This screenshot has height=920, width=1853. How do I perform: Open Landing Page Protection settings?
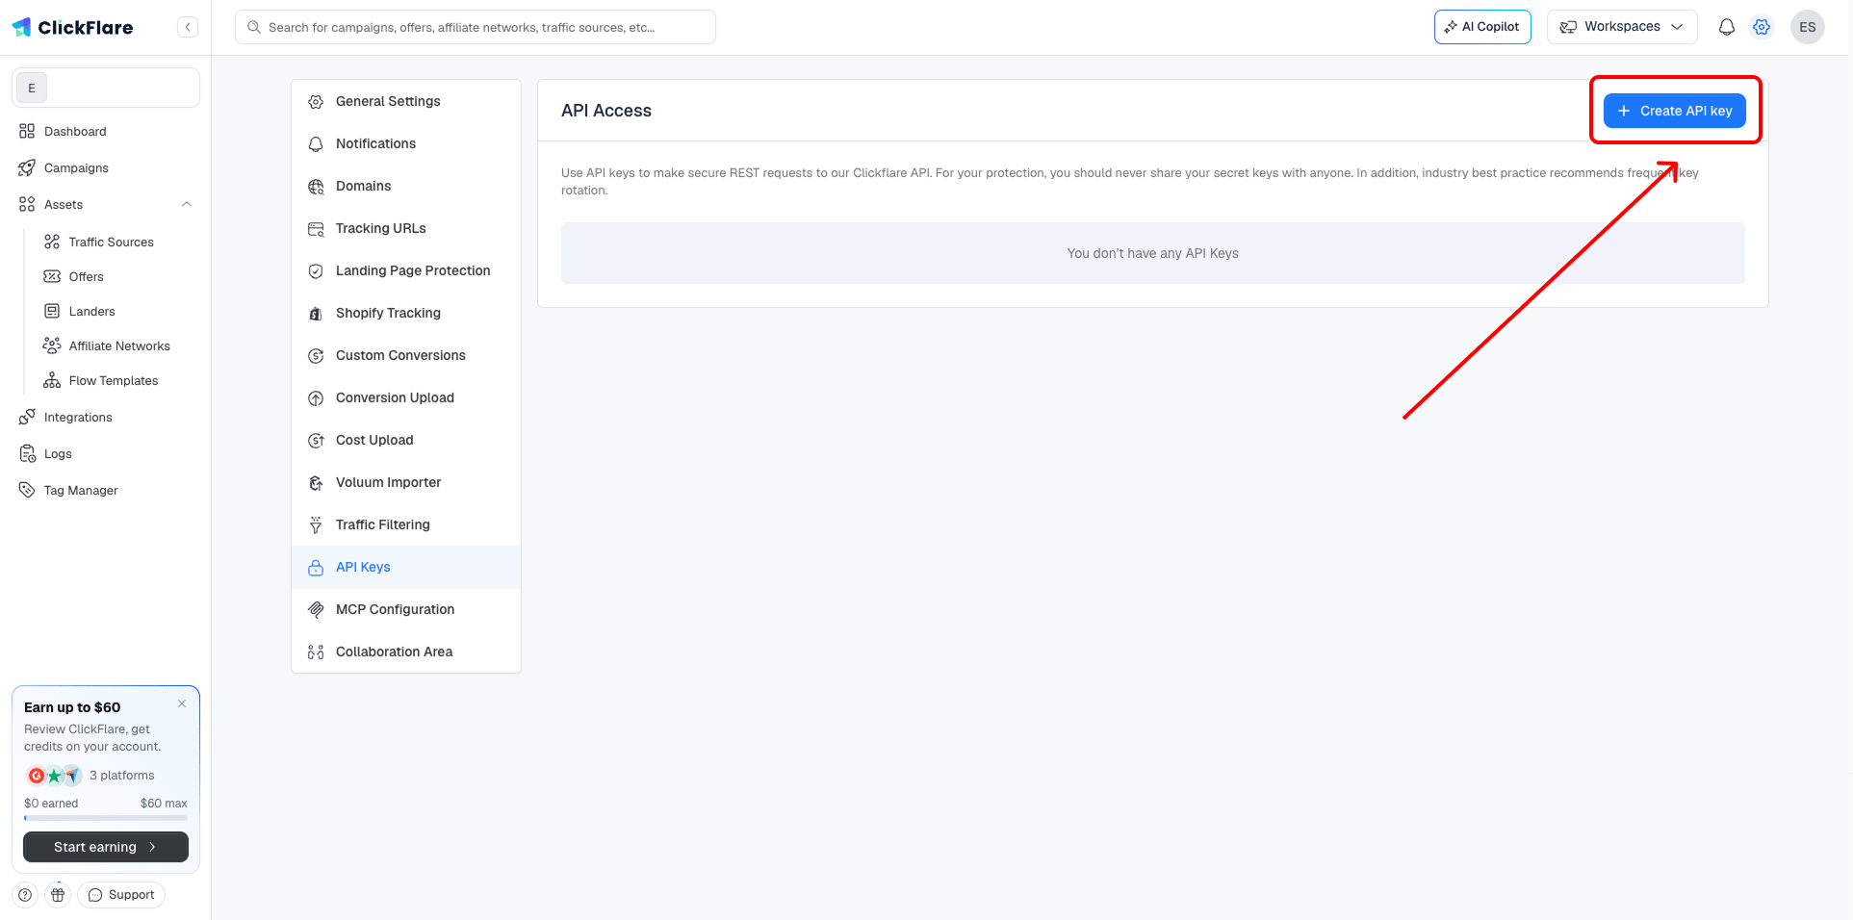tap(406, 270)
